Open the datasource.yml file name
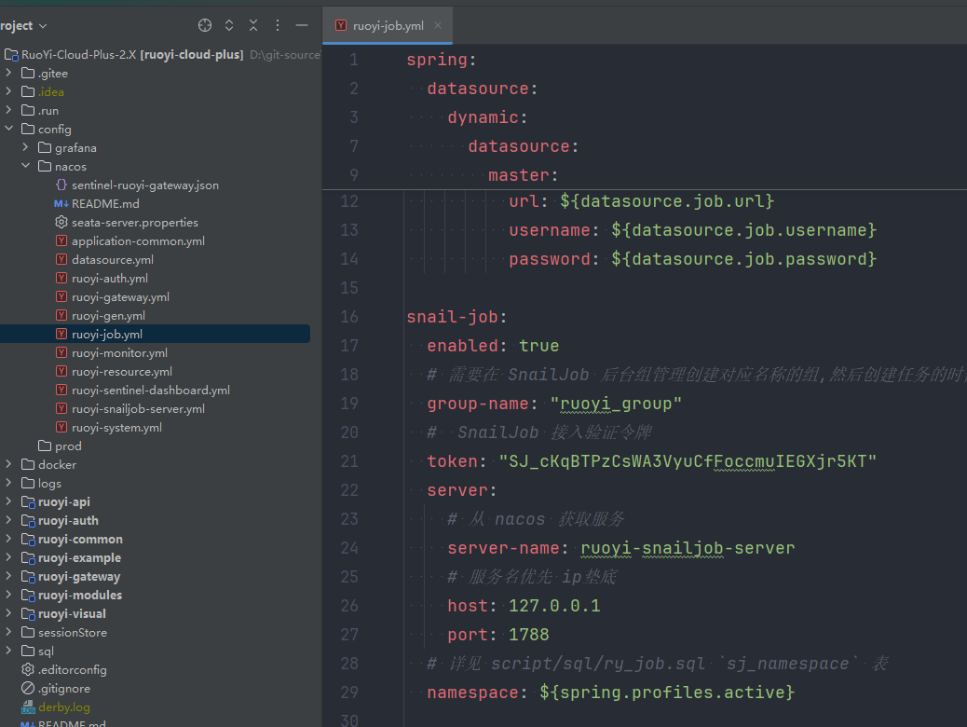 tap(112, 260)
